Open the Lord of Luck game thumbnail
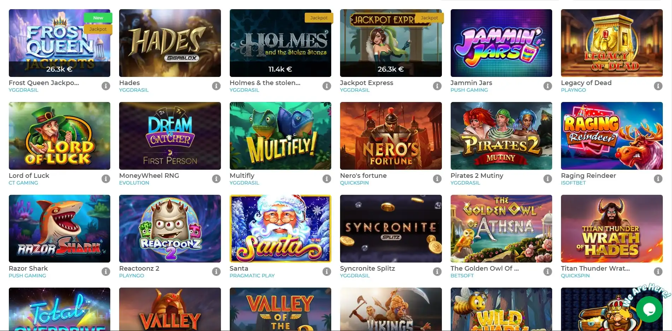The width and height of the screenshot is (672, 331). (59, 136)
